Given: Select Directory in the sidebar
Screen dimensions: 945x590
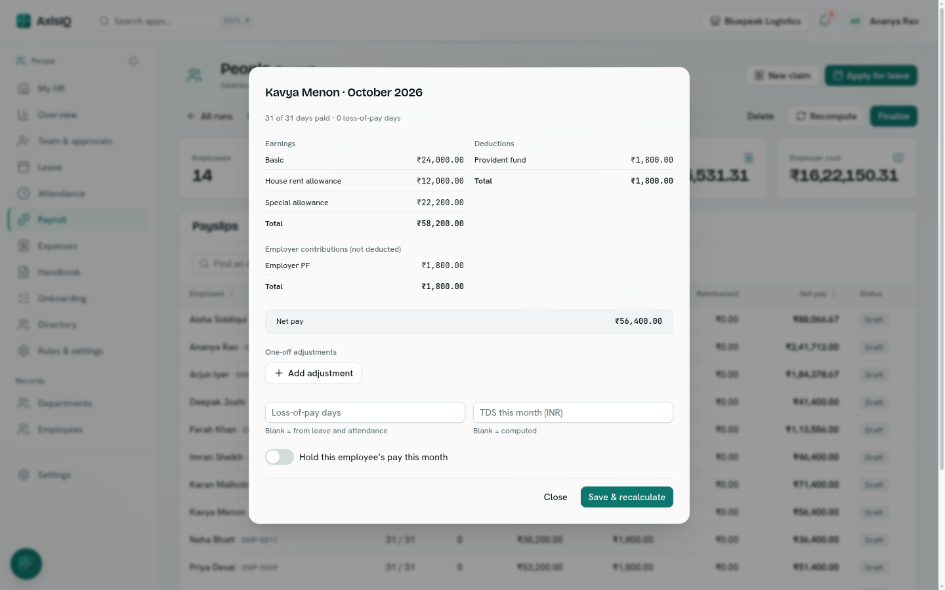Looking at the screenshot, I should pyautogui.click(x=78, y=324).
